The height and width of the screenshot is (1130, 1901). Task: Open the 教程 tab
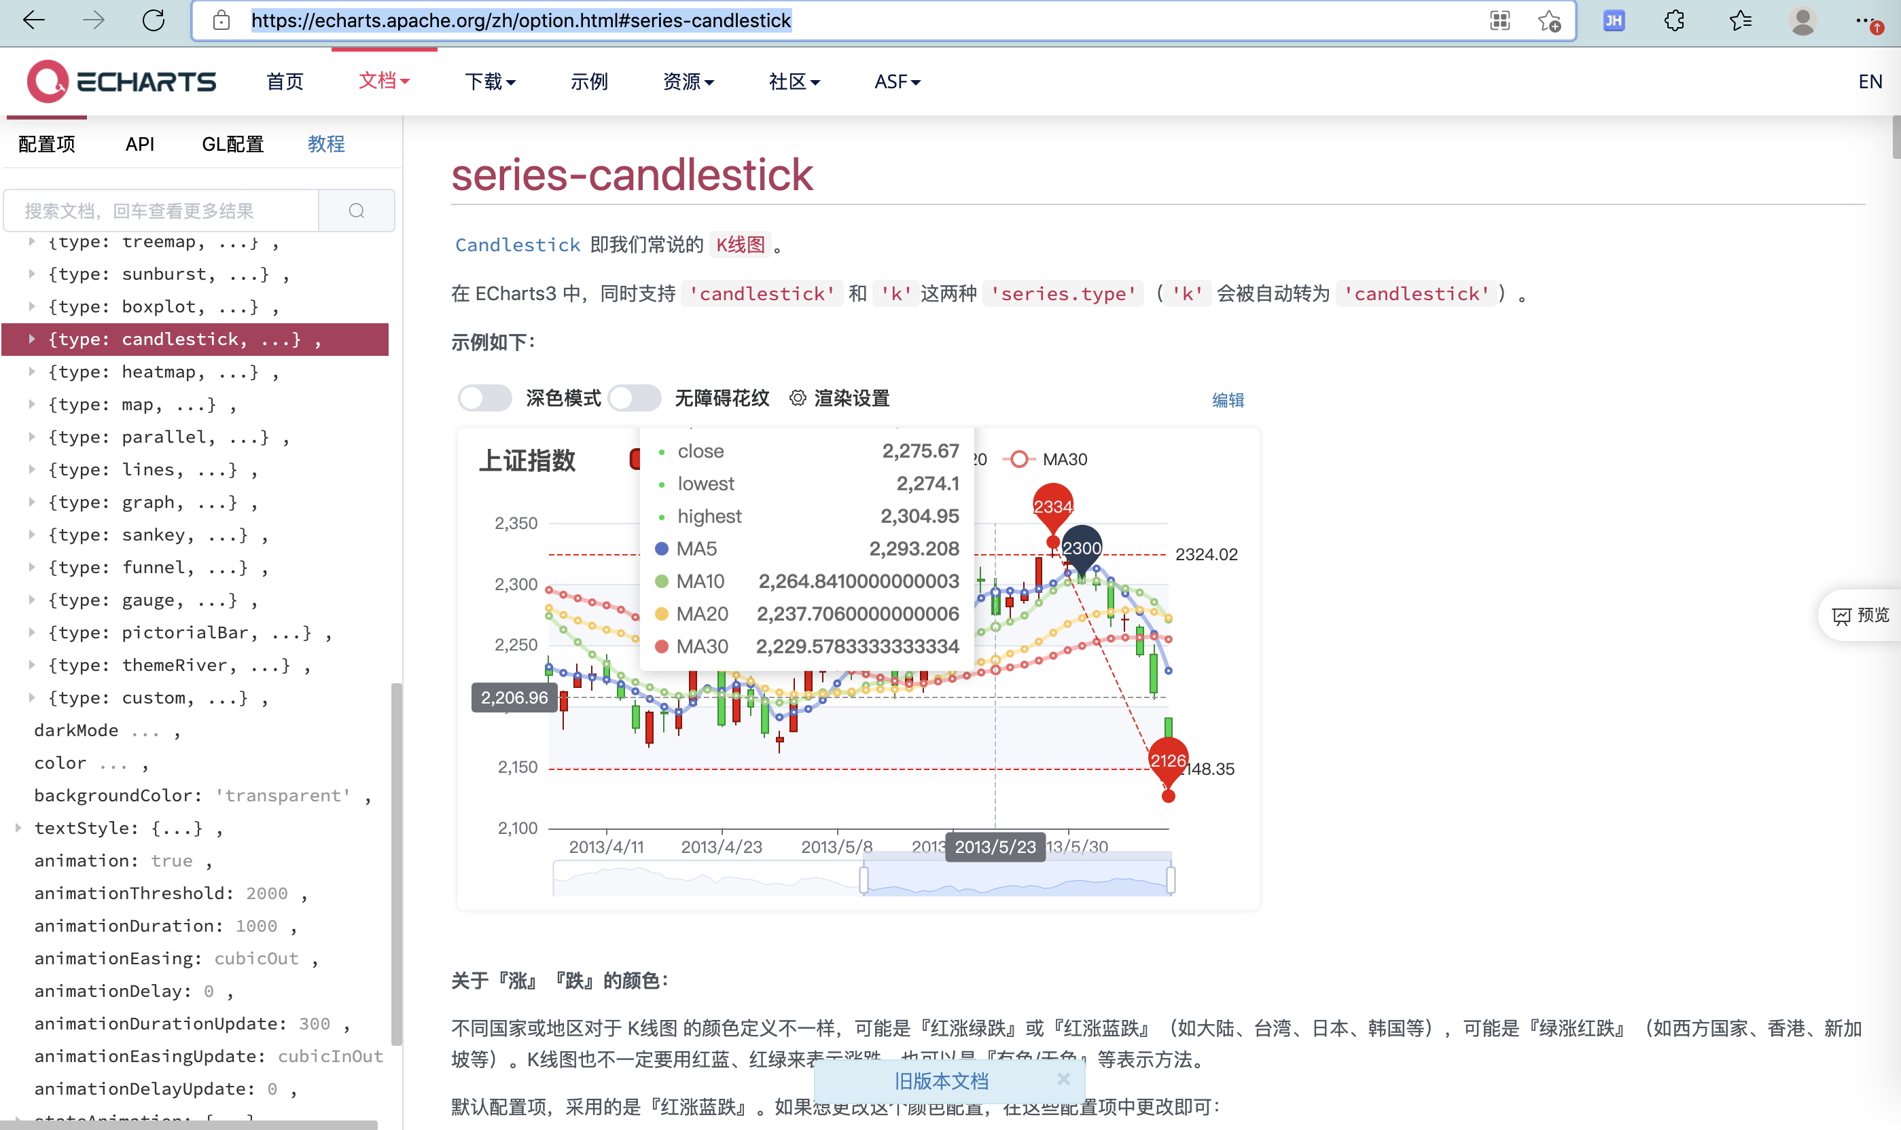pyautogui.click(x=326, y=144)
